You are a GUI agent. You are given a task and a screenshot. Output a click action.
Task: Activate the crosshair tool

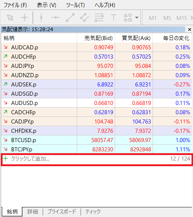24,17
